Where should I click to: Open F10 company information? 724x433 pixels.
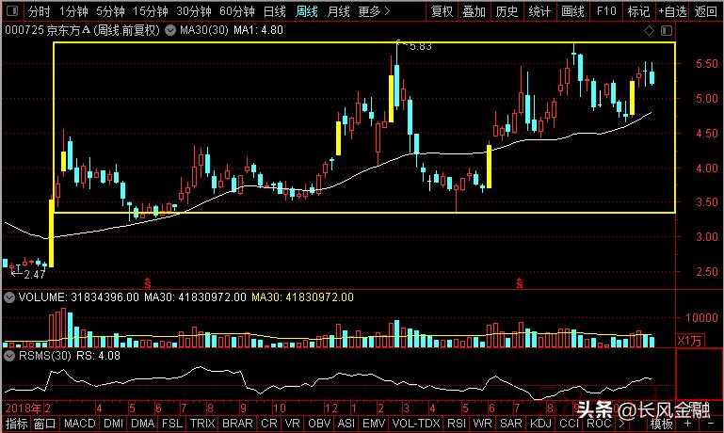[606, 12]
